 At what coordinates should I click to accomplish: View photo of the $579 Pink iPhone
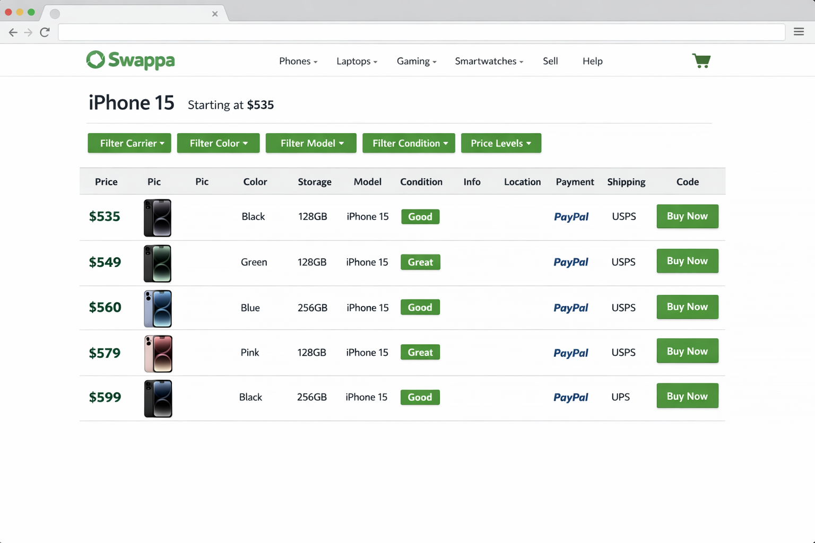coord(158,353)
